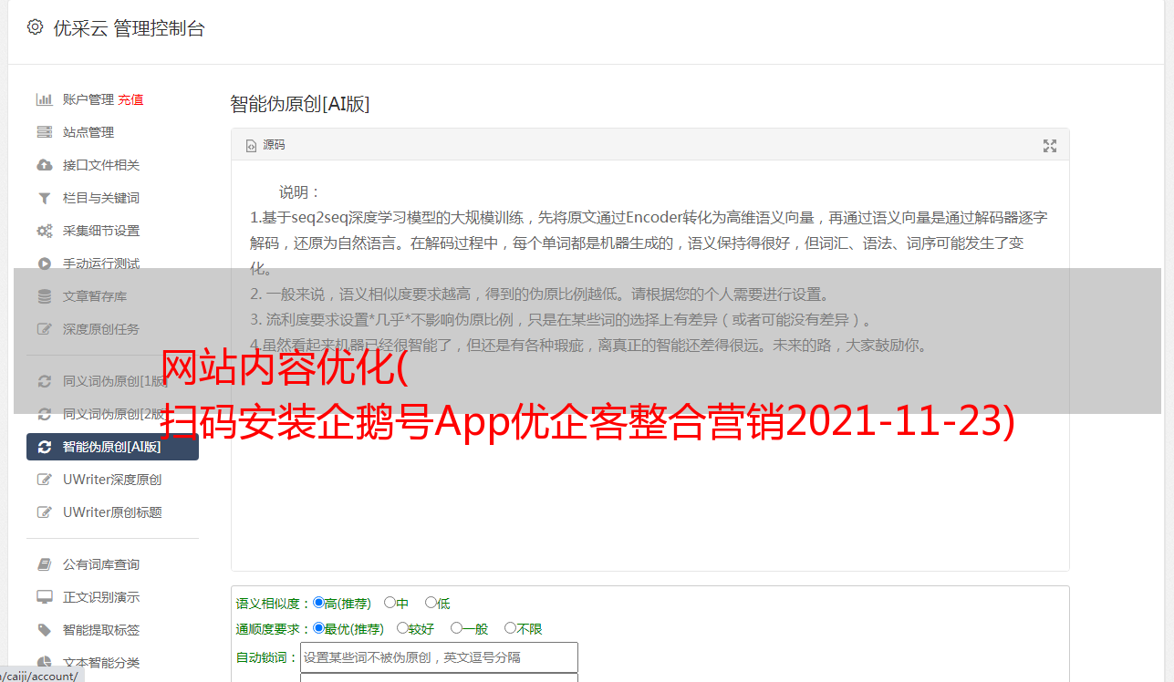
Task: Open UWriter原创标题 page
Action: point(112,512)
